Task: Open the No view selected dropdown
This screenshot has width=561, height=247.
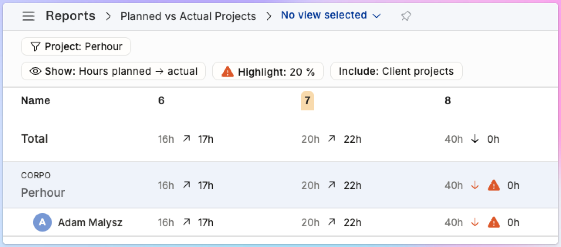Action: [331, 15]
